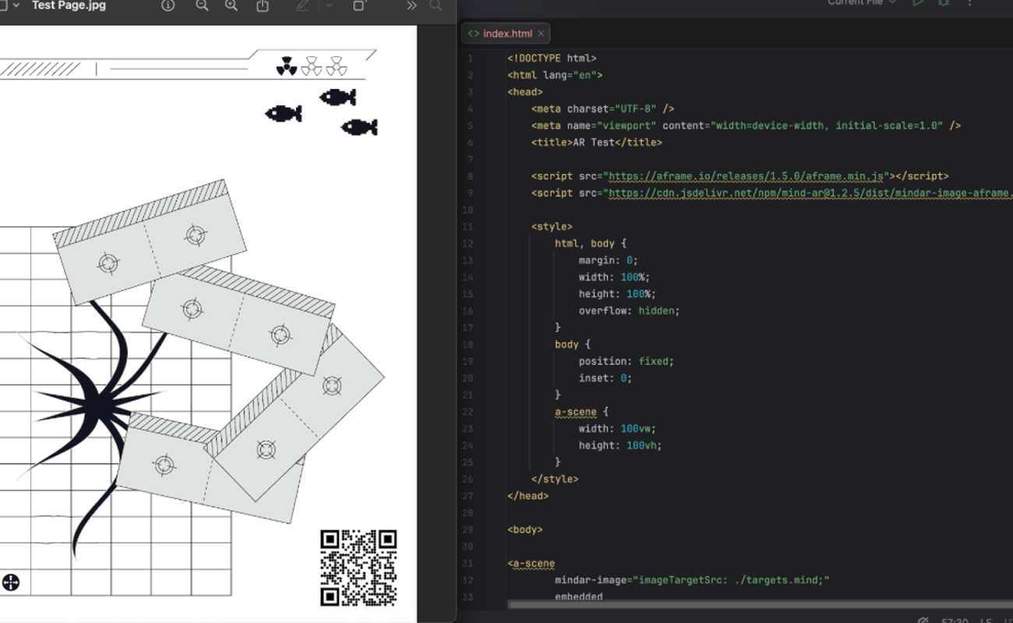Open the Current File run configuration dropdown
The image size is (1013, 623).
point(862,3)
